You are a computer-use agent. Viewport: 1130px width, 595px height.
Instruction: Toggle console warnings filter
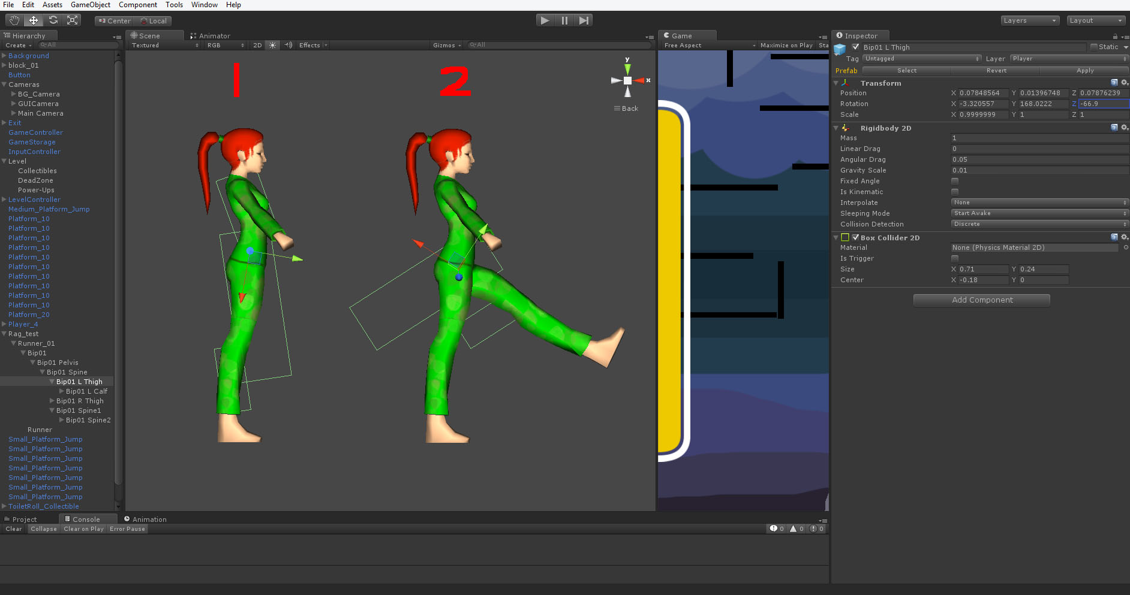coord(797,528)
